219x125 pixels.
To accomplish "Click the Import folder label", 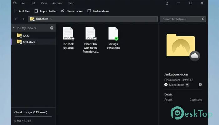I will click(x=48, y=11).
